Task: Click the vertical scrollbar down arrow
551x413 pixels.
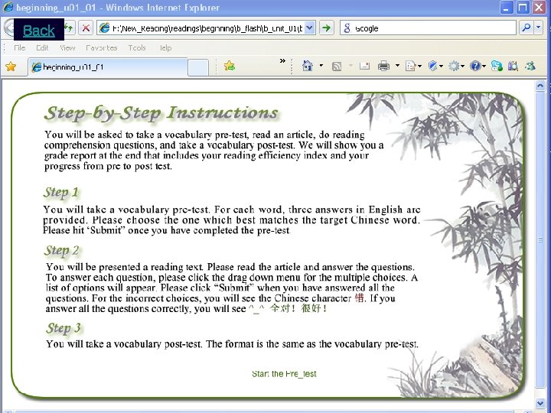Action: 540,404
